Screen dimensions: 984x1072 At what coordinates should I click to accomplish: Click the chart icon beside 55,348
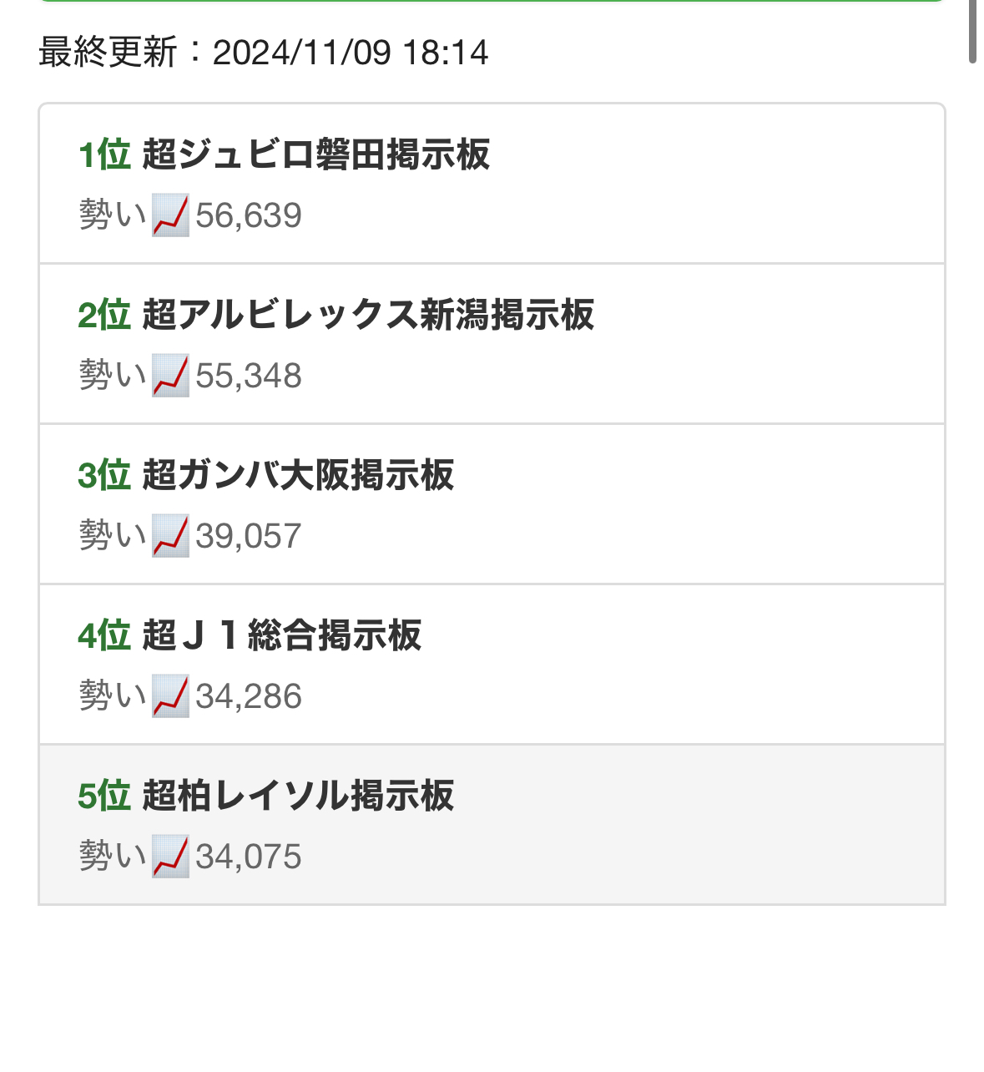170,376
